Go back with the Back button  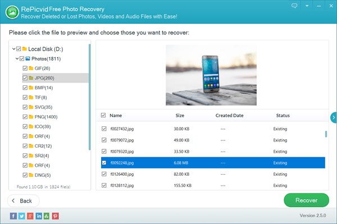[x=24, y=201]
